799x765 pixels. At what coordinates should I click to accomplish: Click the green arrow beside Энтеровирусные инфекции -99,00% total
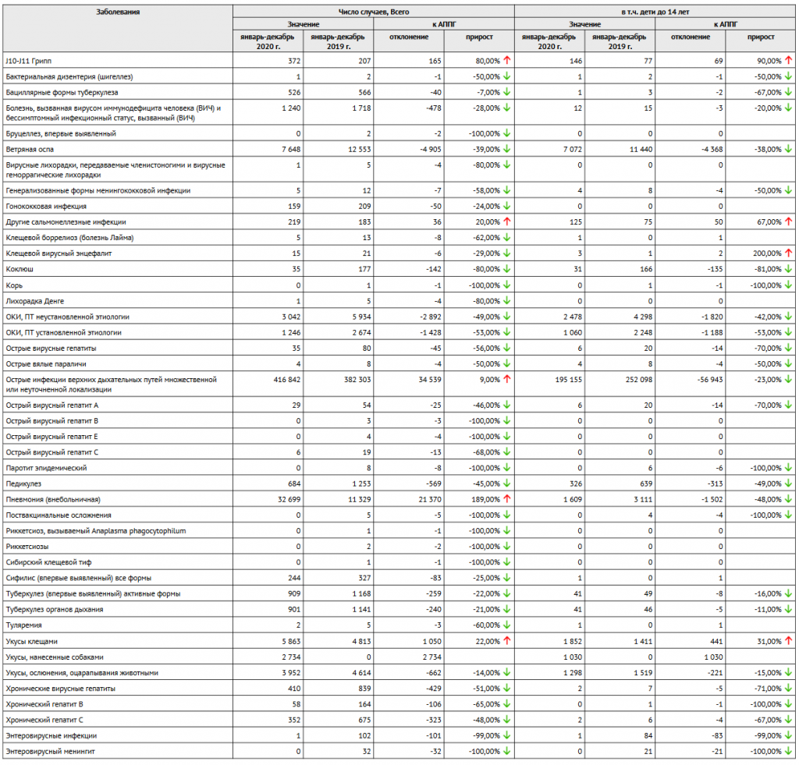click(506, 735)
